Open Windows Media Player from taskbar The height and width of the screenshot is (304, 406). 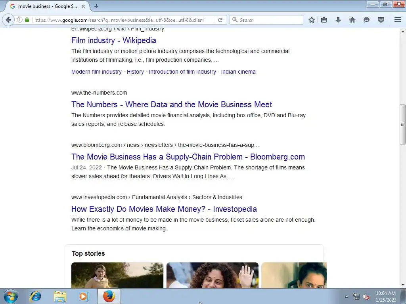point(84,296)
